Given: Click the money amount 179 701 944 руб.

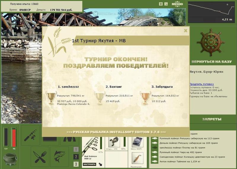Looking at the screenshot, I should coord(61,10).
